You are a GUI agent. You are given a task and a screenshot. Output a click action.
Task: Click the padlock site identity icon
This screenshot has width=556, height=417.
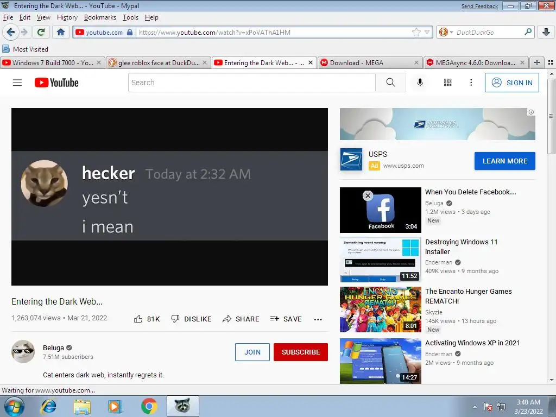130,32
